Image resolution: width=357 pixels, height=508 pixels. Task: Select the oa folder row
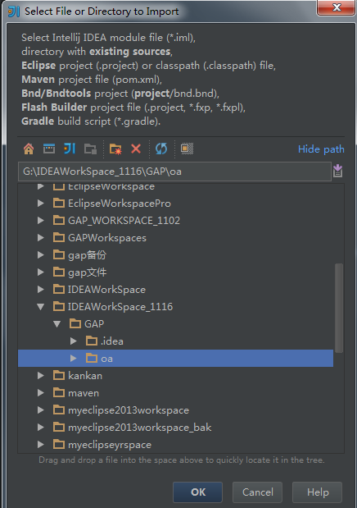175,358
